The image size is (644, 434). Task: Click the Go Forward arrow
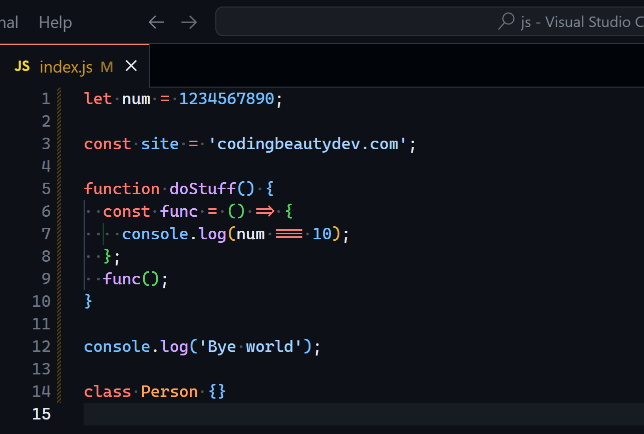[189, 22]
